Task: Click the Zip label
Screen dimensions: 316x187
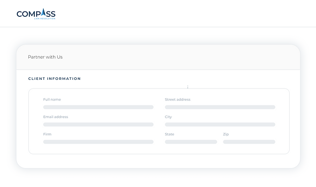Action: point(226,134)
